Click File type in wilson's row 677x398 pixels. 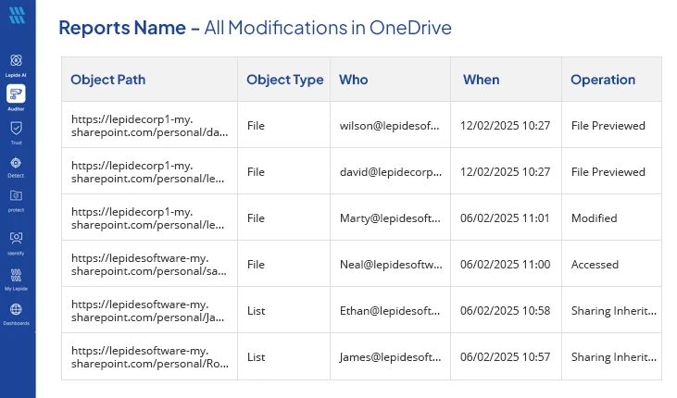coord(256,126)
